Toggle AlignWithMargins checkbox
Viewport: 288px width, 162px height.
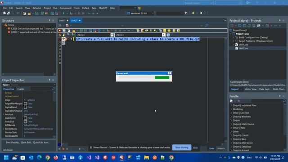pos(25,103)
